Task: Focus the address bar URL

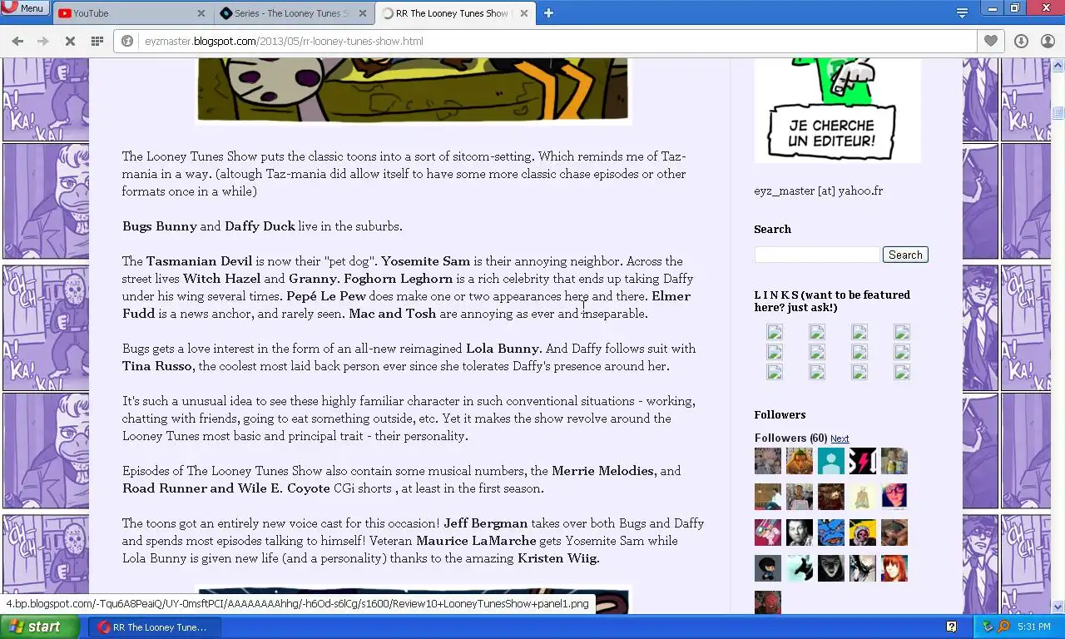Action: coord(284,41)
